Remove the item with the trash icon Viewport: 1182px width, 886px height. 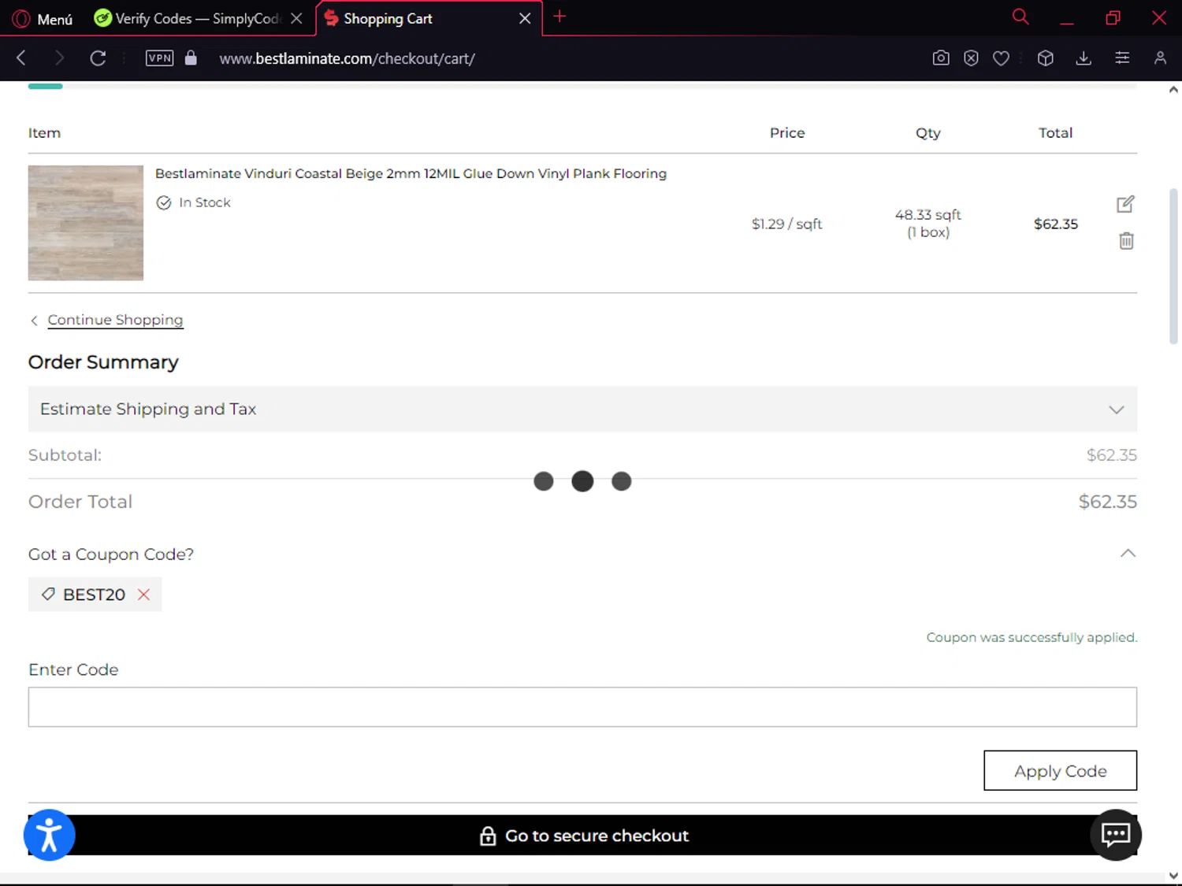coord(1126,240)
